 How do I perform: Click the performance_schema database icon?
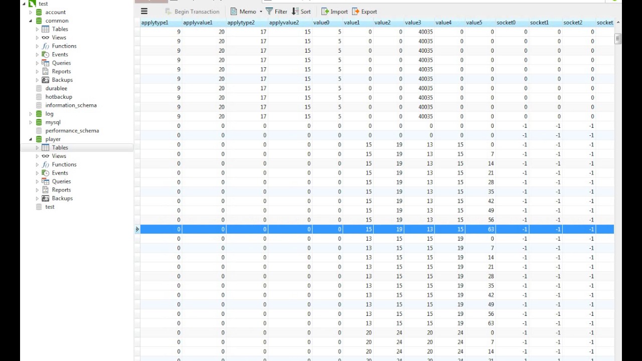click(x=39, y=131)
